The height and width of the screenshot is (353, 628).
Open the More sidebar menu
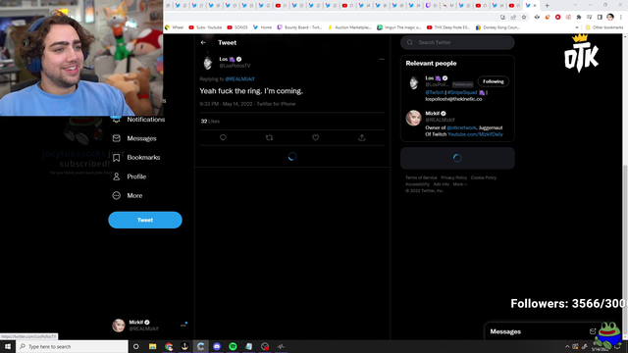point(128,196)
